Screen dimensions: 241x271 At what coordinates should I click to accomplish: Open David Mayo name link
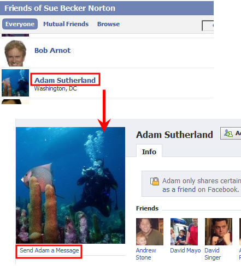point(185,250)
